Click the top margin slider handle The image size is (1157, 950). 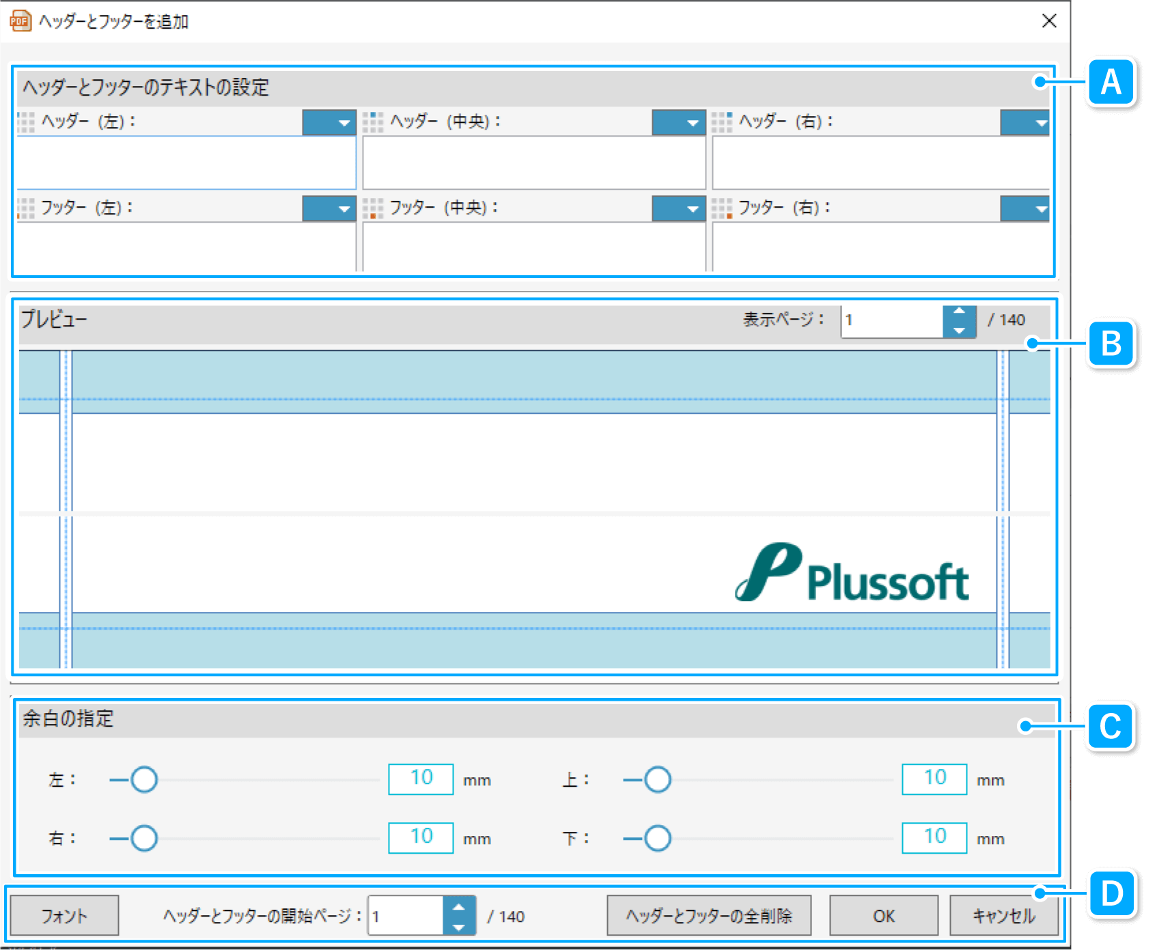[658, 779]
